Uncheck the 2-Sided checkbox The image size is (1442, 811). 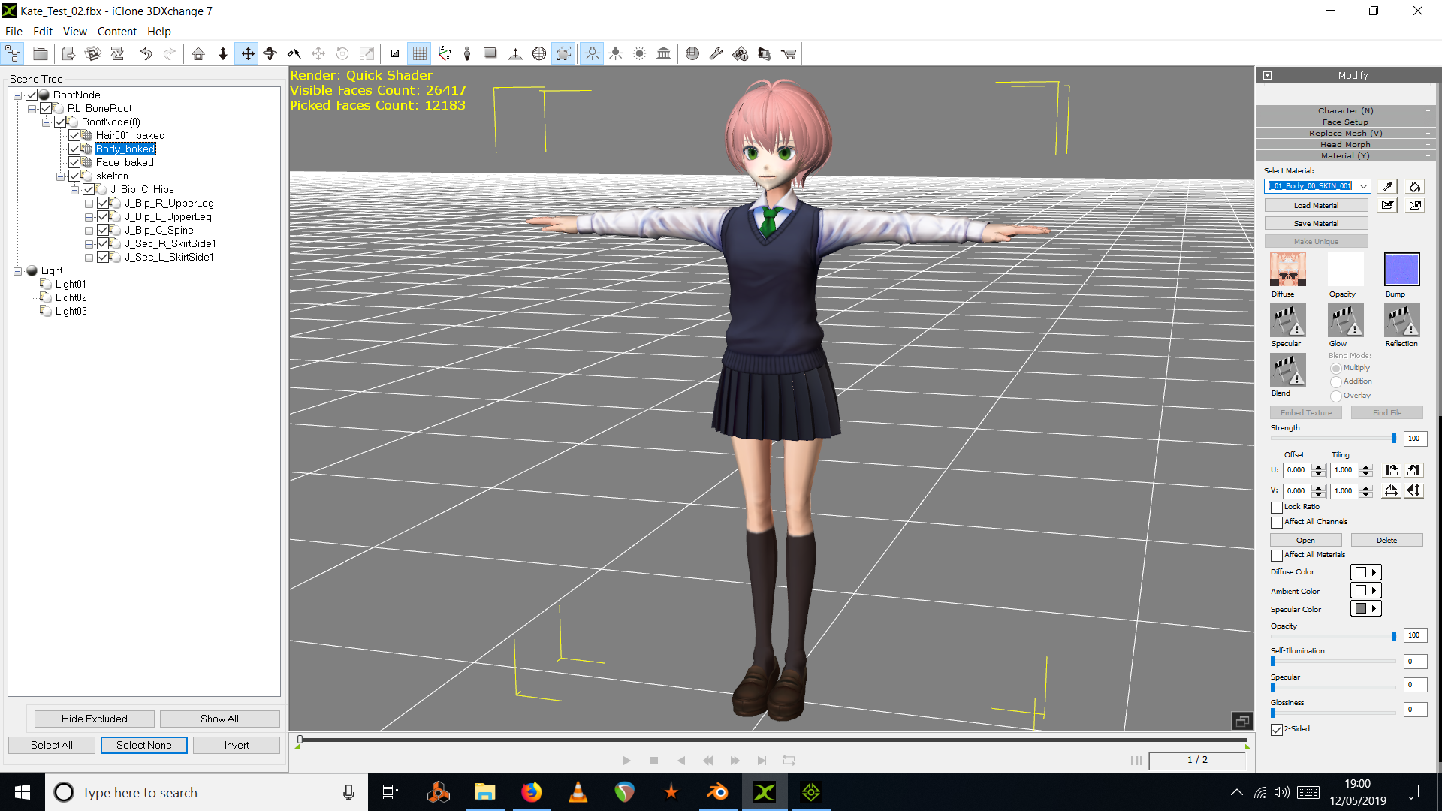tap(1277, 729)
